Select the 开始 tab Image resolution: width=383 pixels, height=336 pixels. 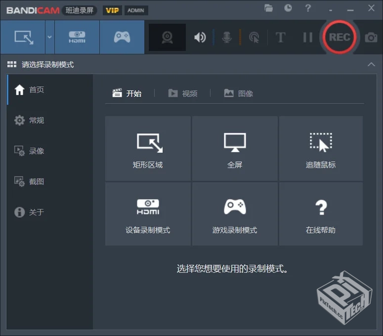click(x=127, y=93)
